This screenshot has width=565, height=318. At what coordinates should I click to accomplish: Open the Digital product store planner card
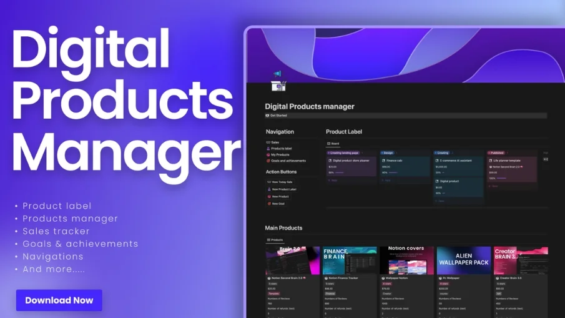coord(351,167)
